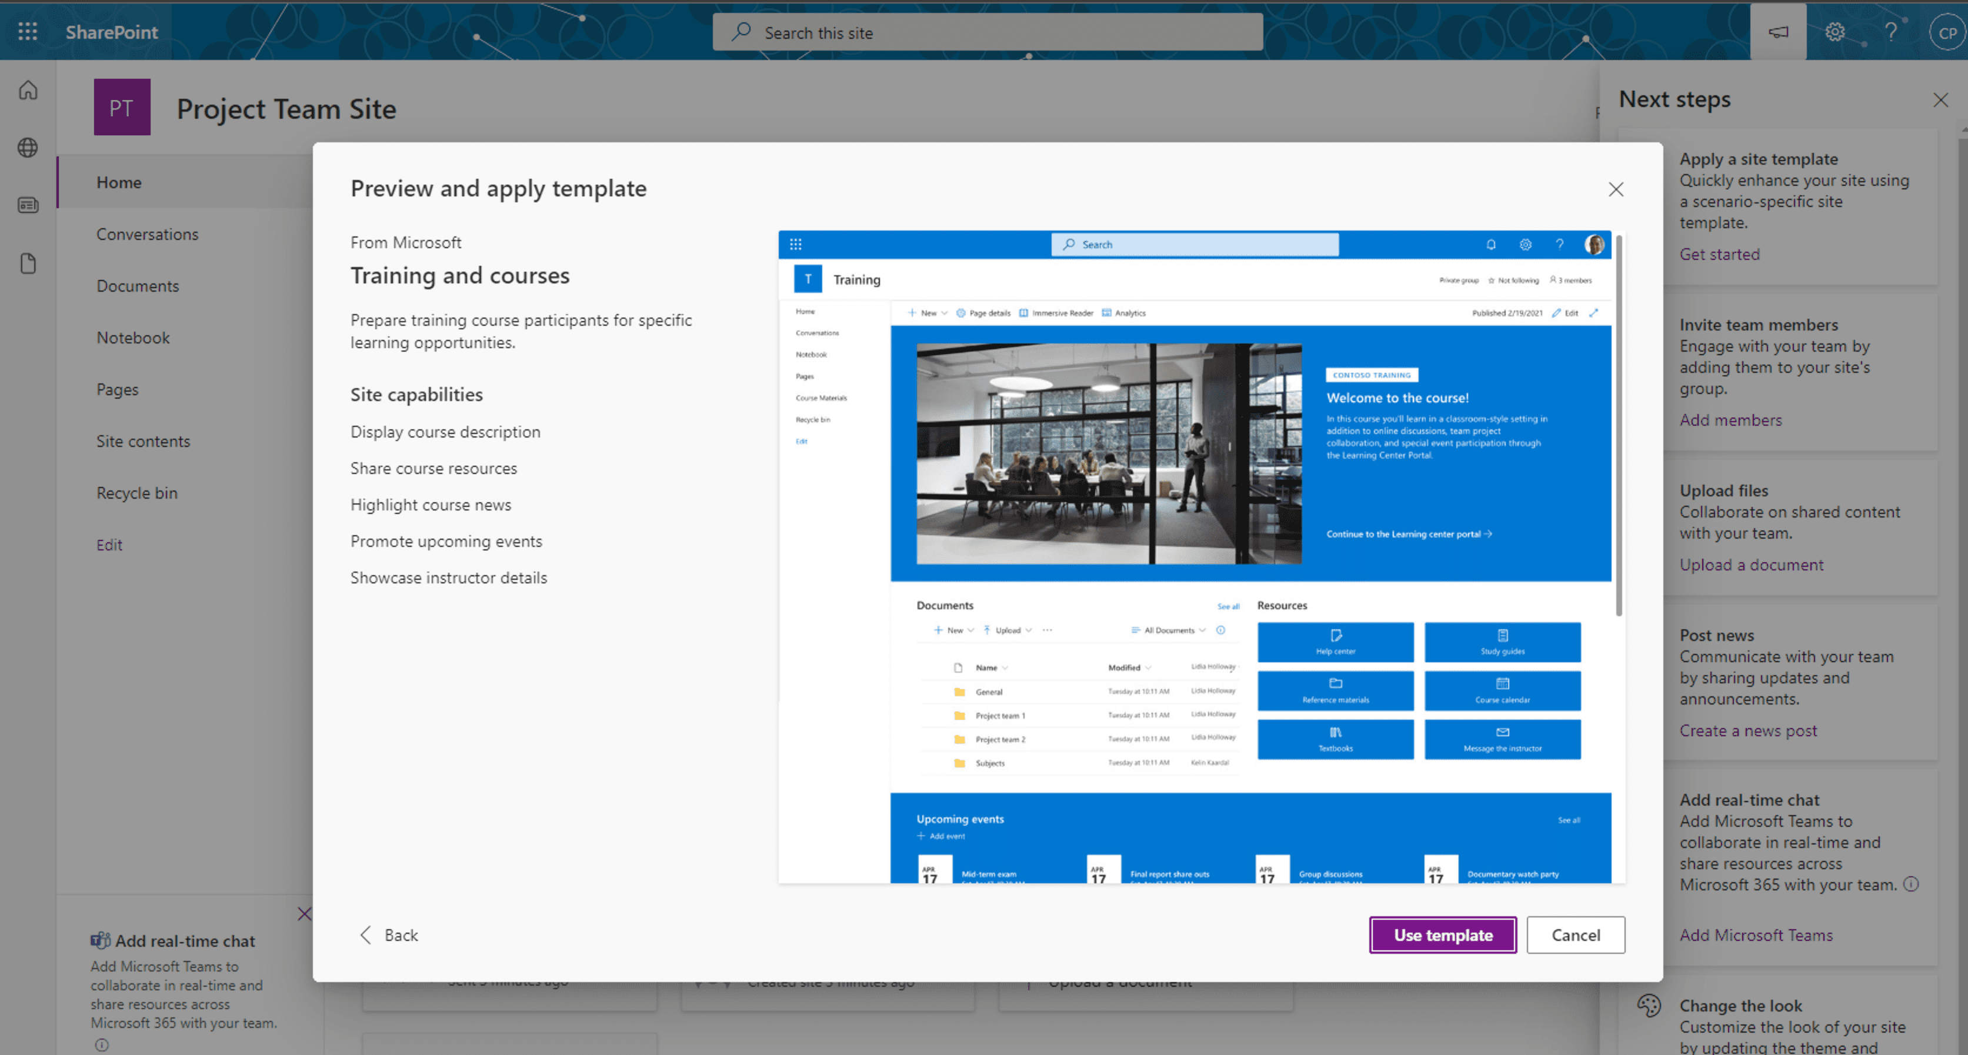1968x1055 pixels.
Task: Click the user profile avatar icon
Action: 1944,30
